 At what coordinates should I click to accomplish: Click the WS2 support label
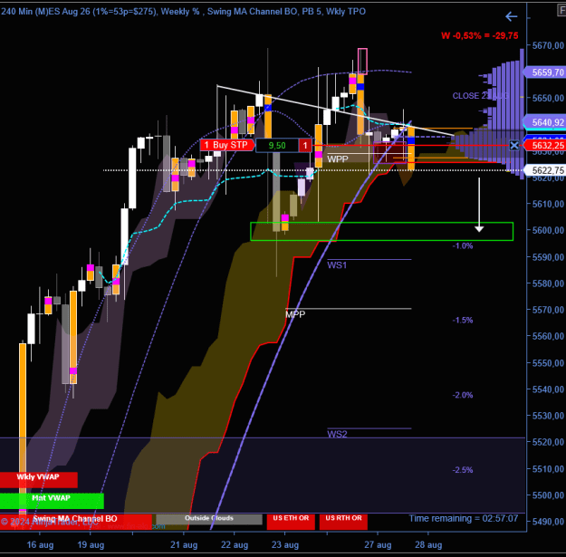(x=337, y=434)
